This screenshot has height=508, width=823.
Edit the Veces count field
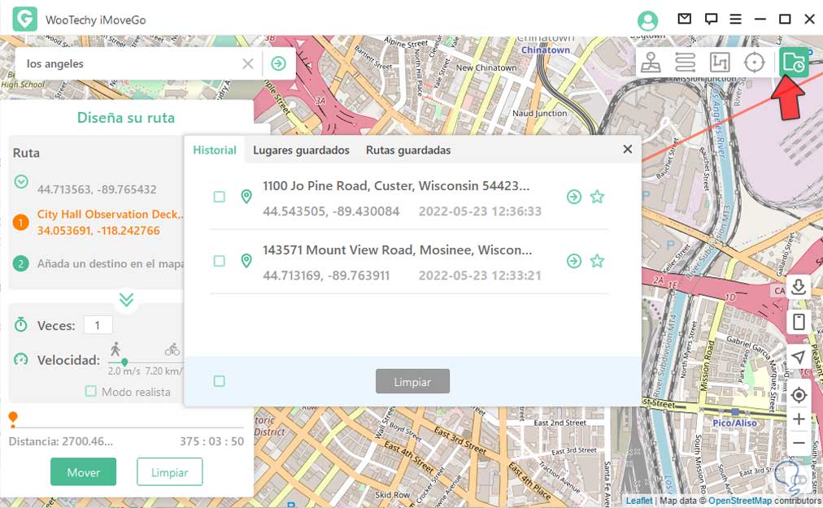[98, 325]
